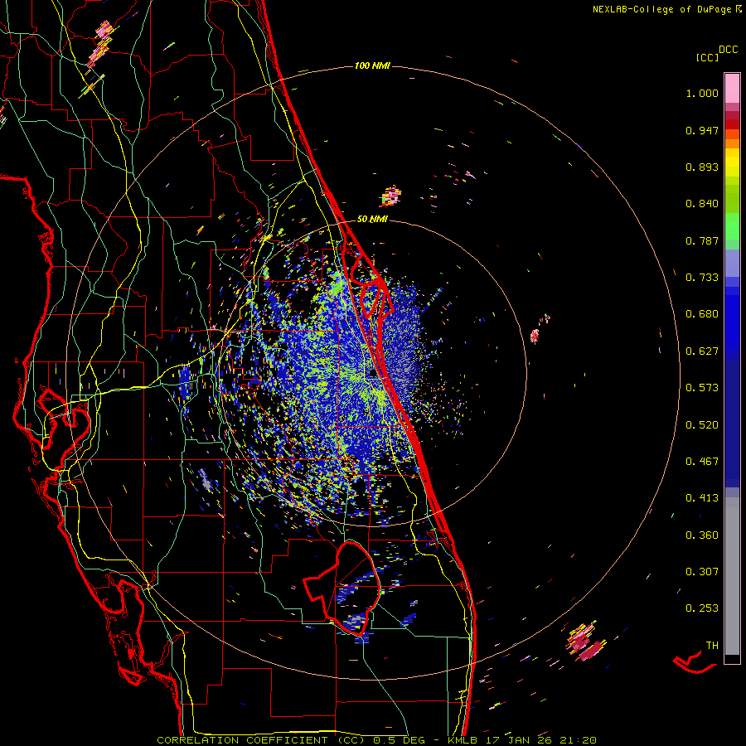
Task: Select the 0.520 legend value
Action: pos(702,425)
